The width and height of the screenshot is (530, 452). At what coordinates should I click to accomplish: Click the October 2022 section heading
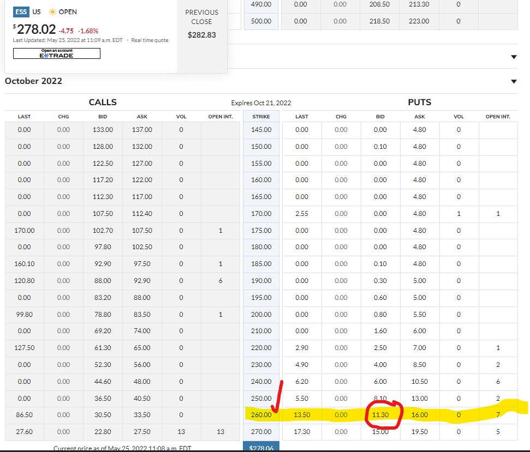[x=33, y=81]
